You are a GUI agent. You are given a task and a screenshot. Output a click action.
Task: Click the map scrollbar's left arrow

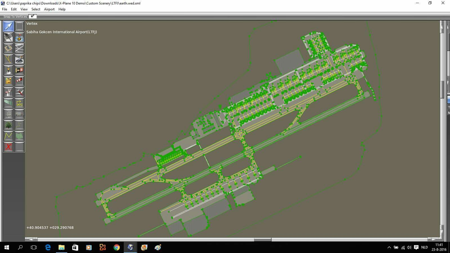pyautogui.click(x=31, y=240)
